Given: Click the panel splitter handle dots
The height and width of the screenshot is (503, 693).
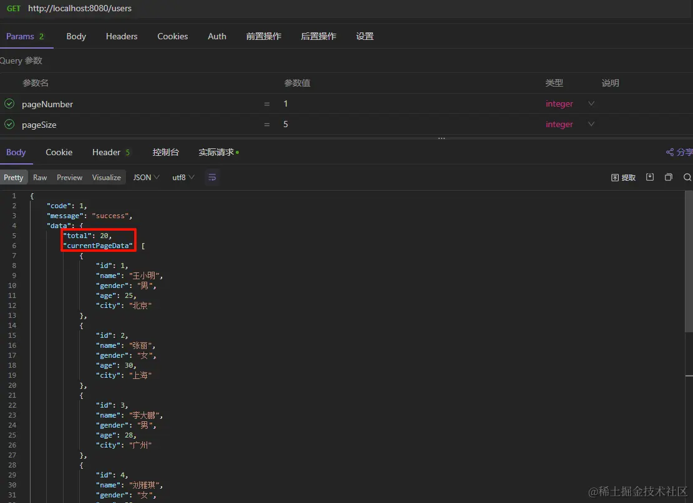Looking at the screenshot, I should (x=441, y=138).
